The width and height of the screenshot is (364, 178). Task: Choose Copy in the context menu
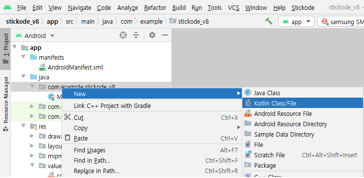(x=152, y=128)
